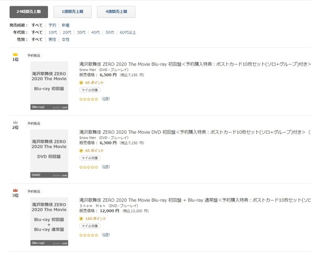Open the Blu-ray 初回盤 + 通常盤 thumbnail
The height and width of the screenshot is (256, 311).
click(49, 222)
